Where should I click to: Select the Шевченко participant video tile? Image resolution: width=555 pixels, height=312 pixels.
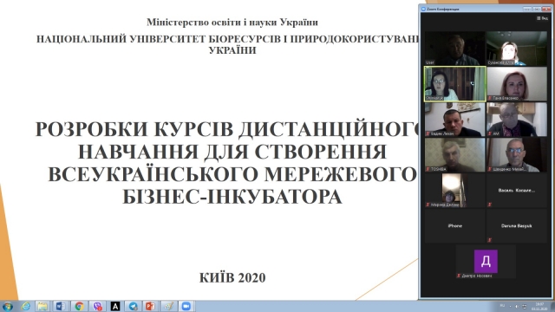[517, 155]
